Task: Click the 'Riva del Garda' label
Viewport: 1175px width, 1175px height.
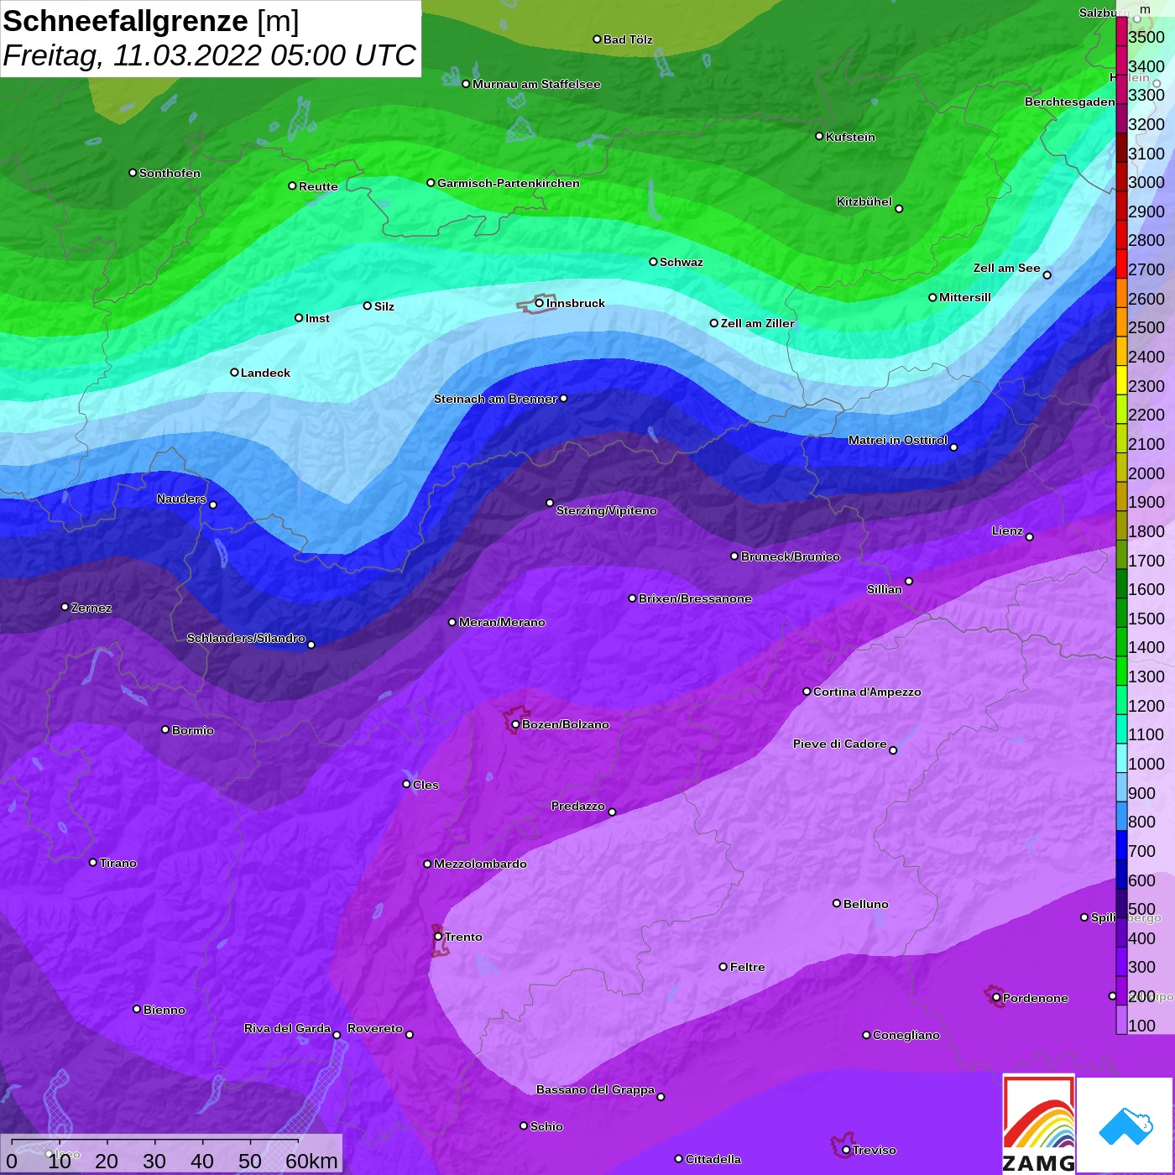Action: (287, 1028)
